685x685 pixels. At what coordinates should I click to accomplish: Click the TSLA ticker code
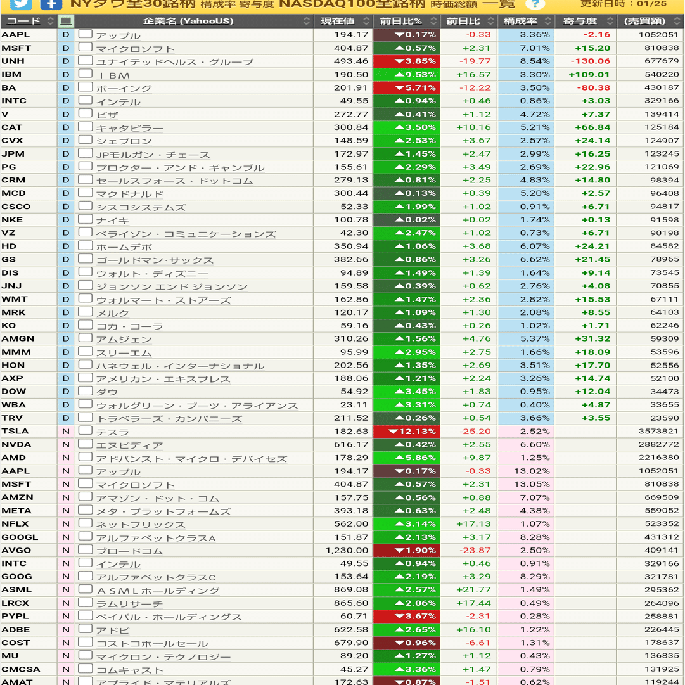pyautogui.click(x=15, y=431)
